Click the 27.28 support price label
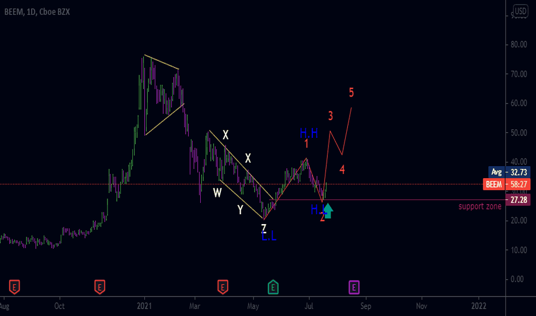This screenshot has height=316, width=536. (x=518, y=200)
